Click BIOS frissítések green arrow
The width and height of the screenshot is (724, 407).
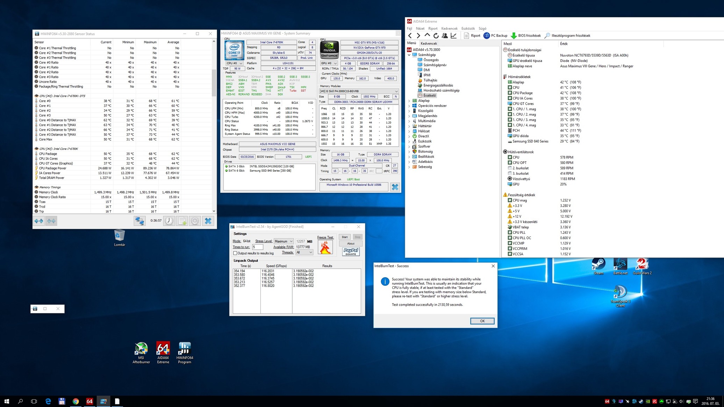click(x=514, y=36)
